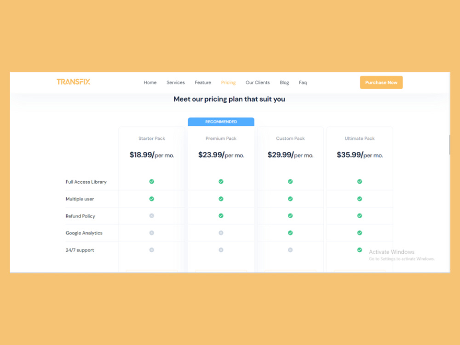Click Premium Pack Full Access Library checkmark
Viewport: 460px width, 345px height.
coord(221,182)
